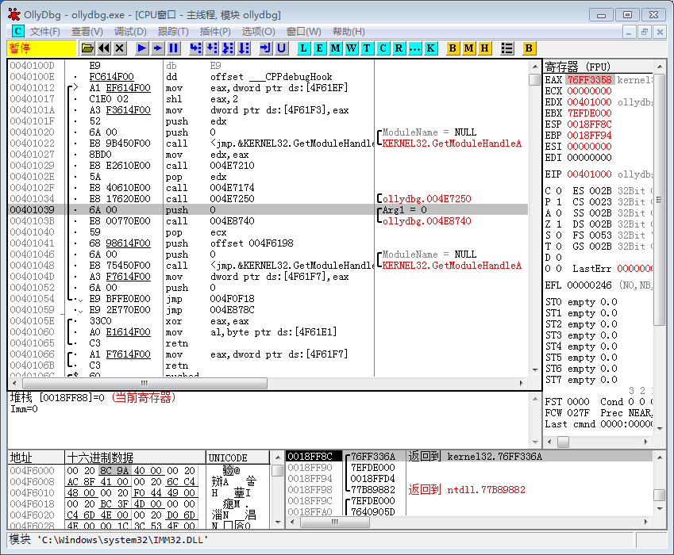Open Windows list with W icon

[351, 48]
